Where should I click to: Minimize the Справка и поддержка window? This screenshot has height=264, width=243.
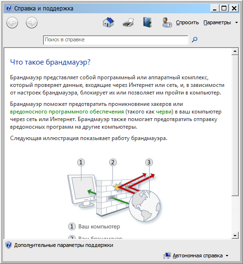pos(214,8)
